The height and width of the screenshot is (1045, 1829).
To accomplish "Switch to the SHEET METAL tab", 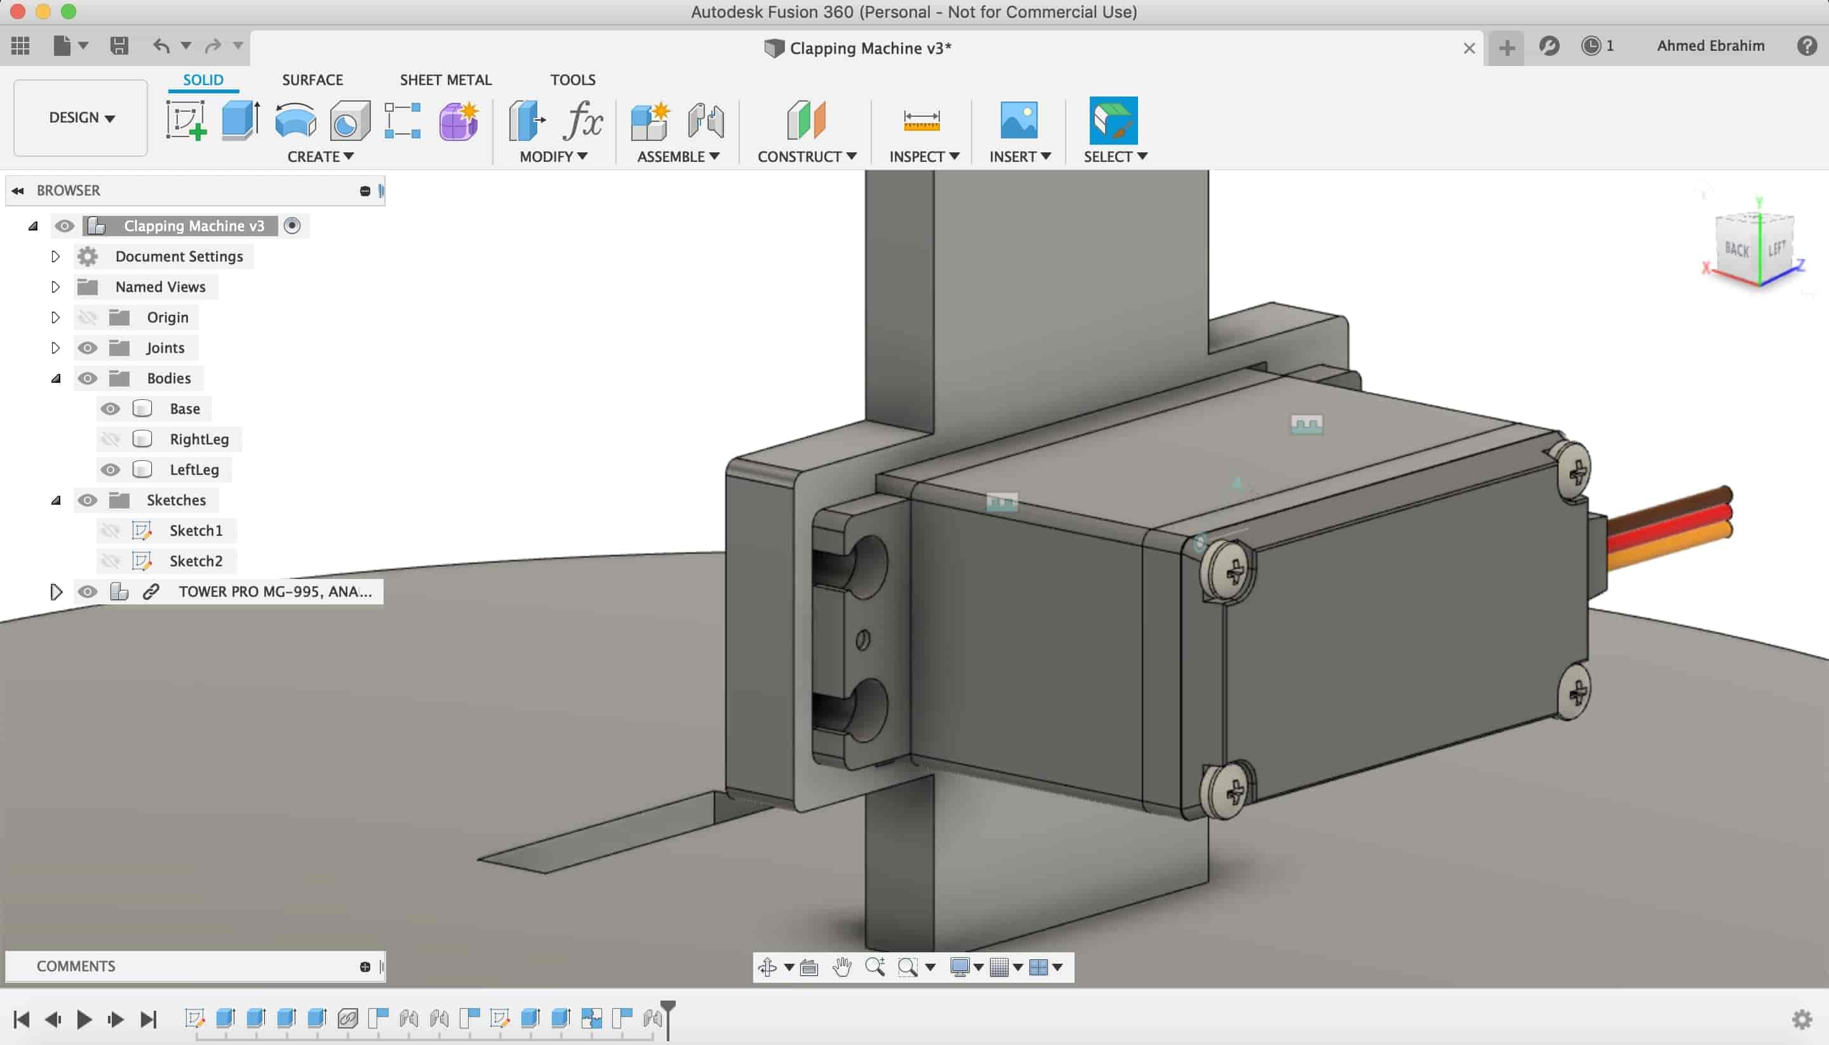I will coord(446,79).
